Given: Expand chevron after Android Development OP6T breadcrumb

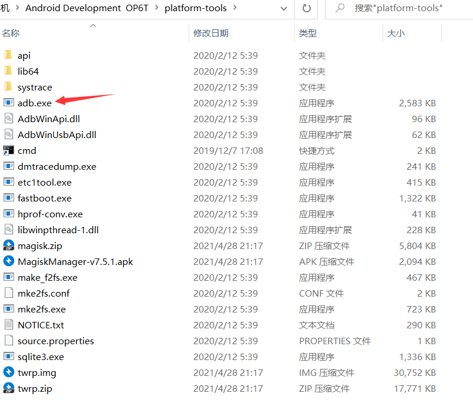Looking at the screenshot, I should point(156,8).
